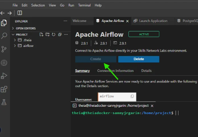
Task: Click the airflow username field
Action: pyautogui.click(x=117, y=97)
